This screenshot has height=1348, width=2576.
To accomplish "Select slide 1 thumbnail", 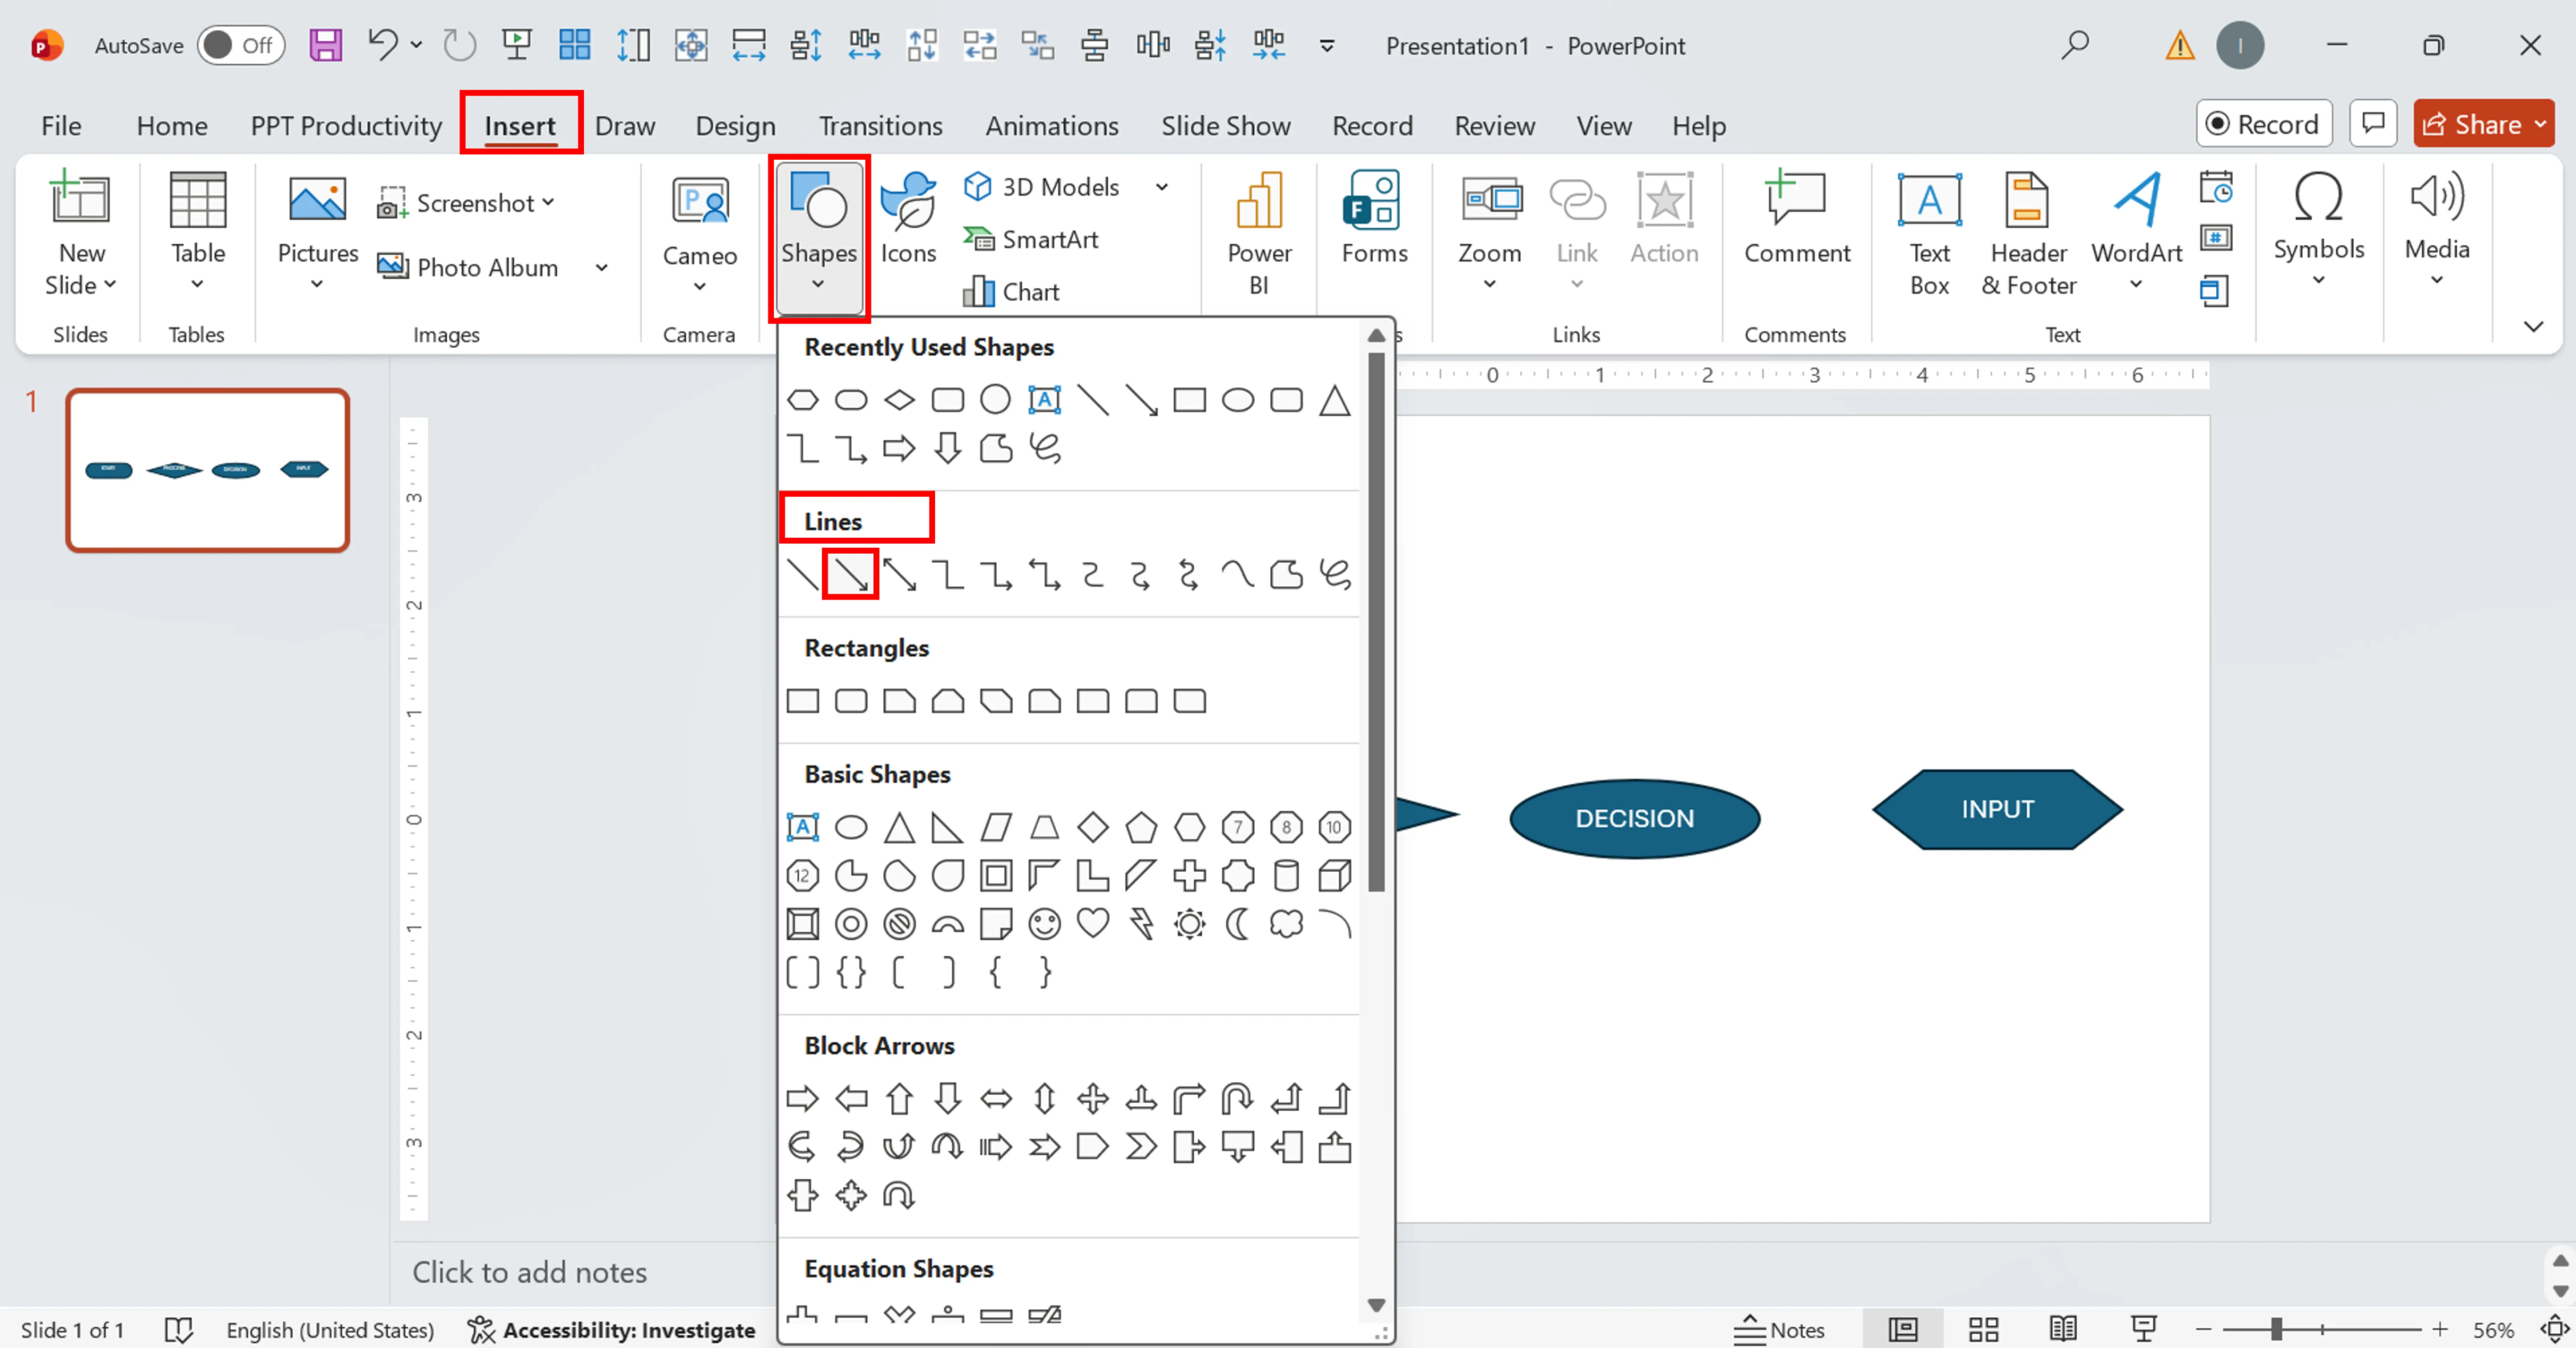I will pyautogui.click(x=208, y=470).
